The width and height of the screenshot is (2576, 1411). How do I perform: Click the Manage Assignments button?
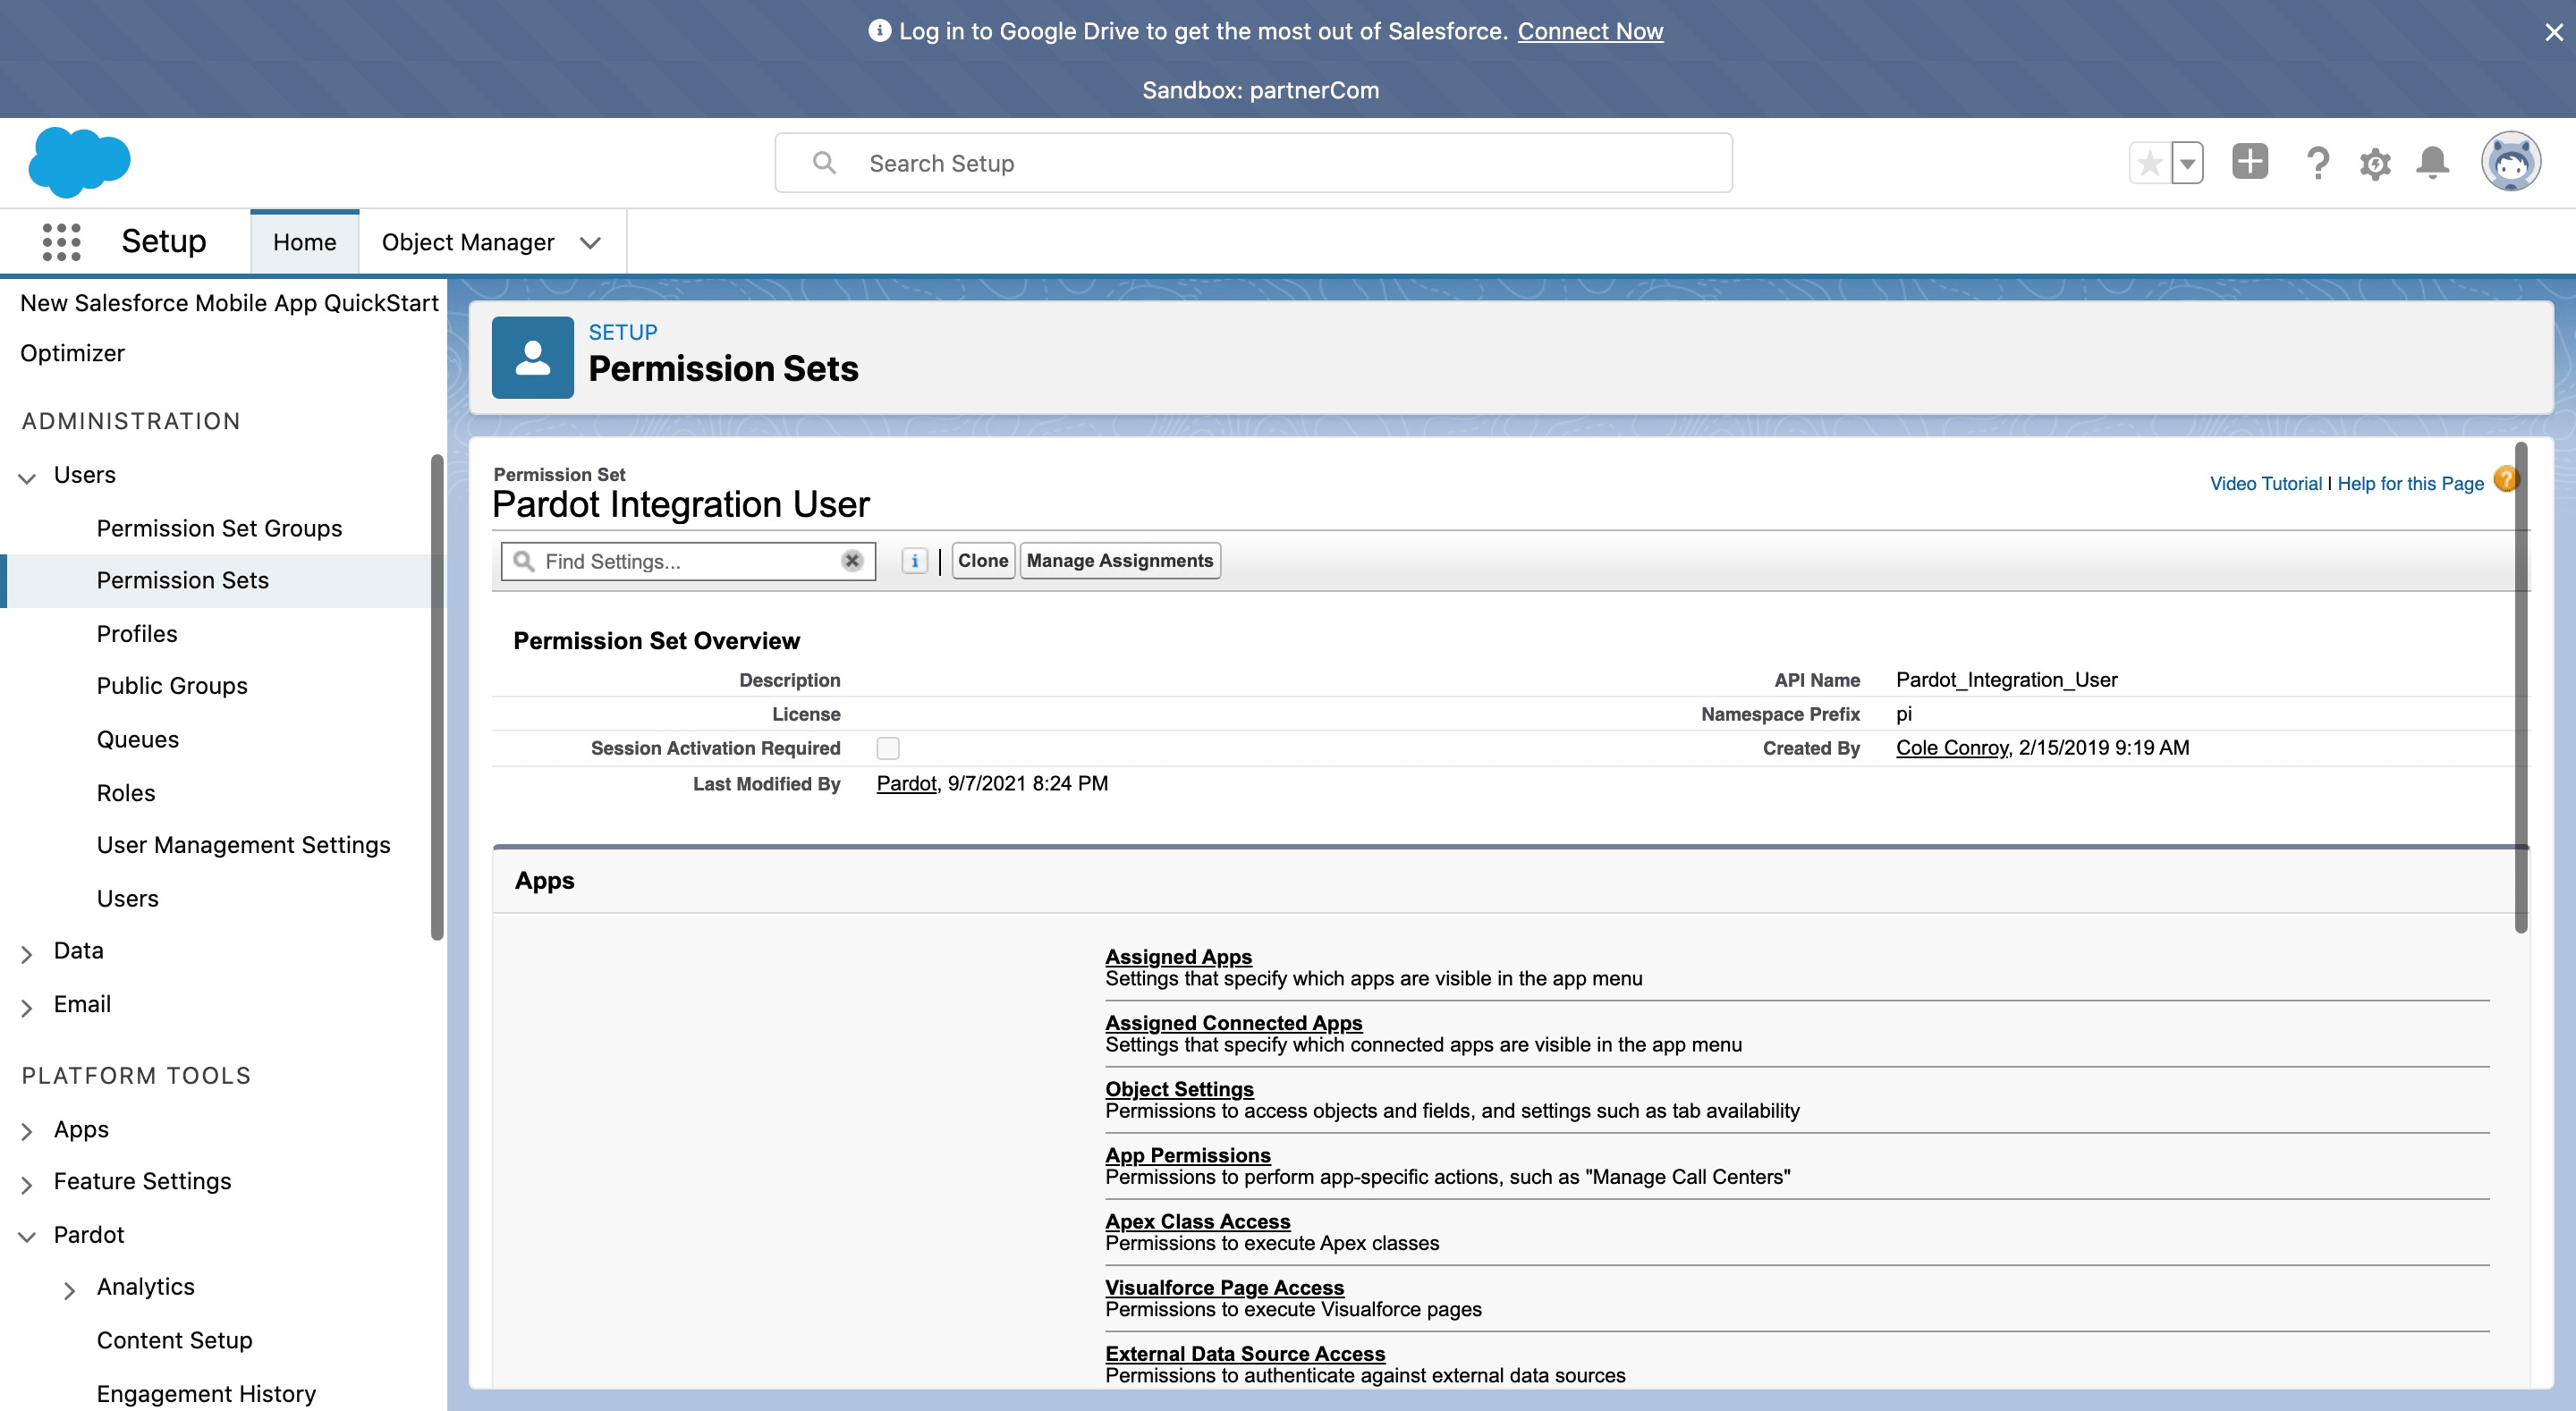click(x=1119, y=560)
